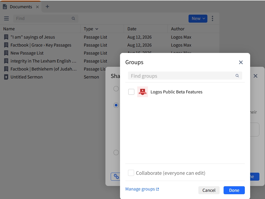Click sermon icon beside Untitled Sermon
Screen dimensions: 265x199
tap(6, 77)
